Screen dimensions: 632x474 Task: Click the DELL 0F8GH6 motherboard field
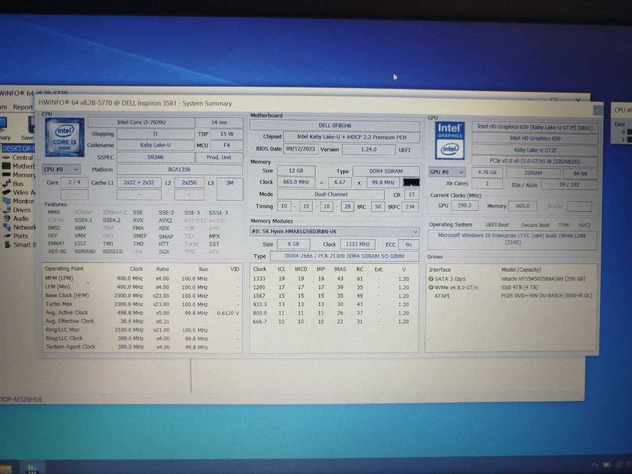click(x=335, y=125)
